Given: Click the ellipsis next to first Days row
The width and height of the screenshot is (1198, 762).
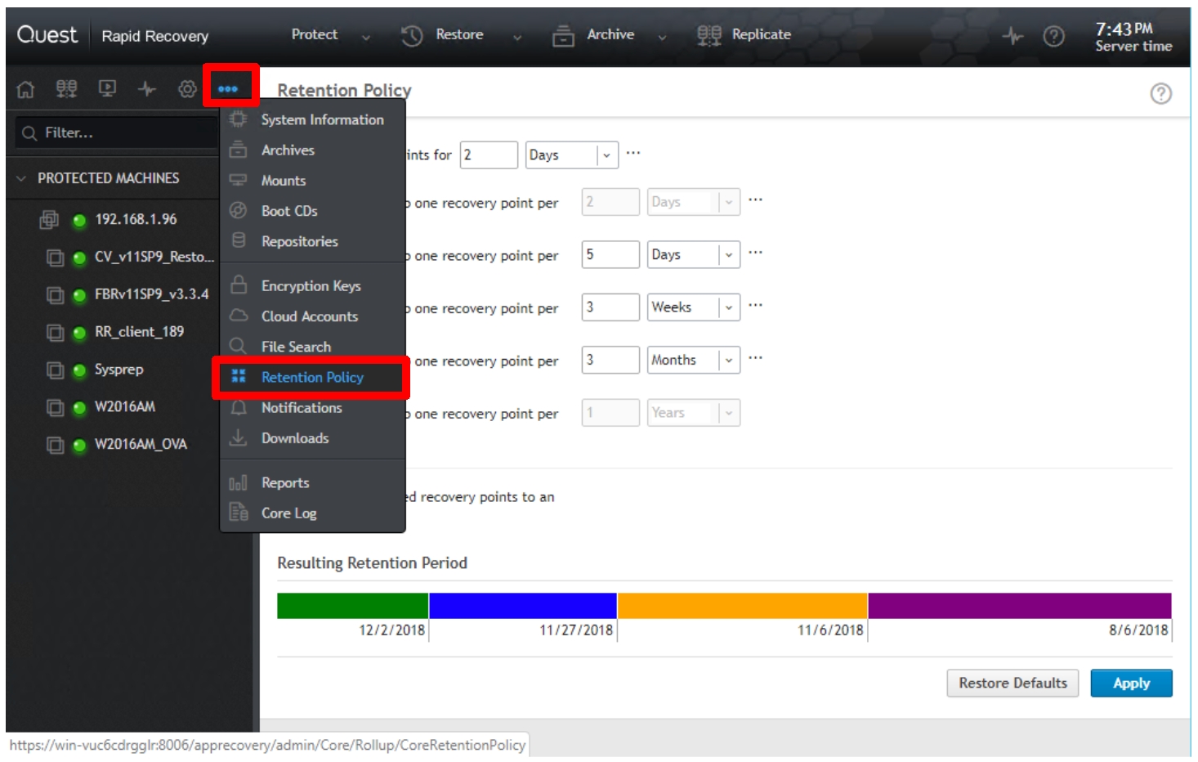Looking at the screenshot, I should pyautogui.click(x=633, y=153).
